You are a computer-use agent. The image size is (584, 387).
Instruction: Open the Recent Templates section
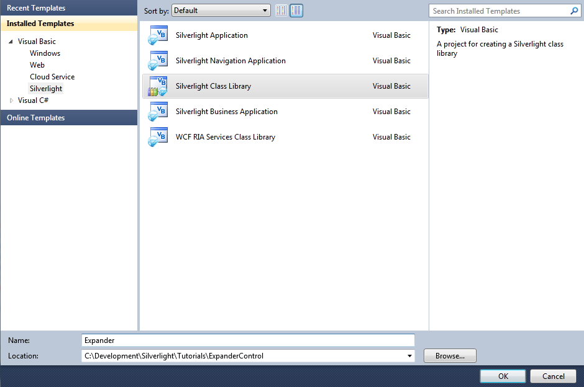tap(69, 8)
